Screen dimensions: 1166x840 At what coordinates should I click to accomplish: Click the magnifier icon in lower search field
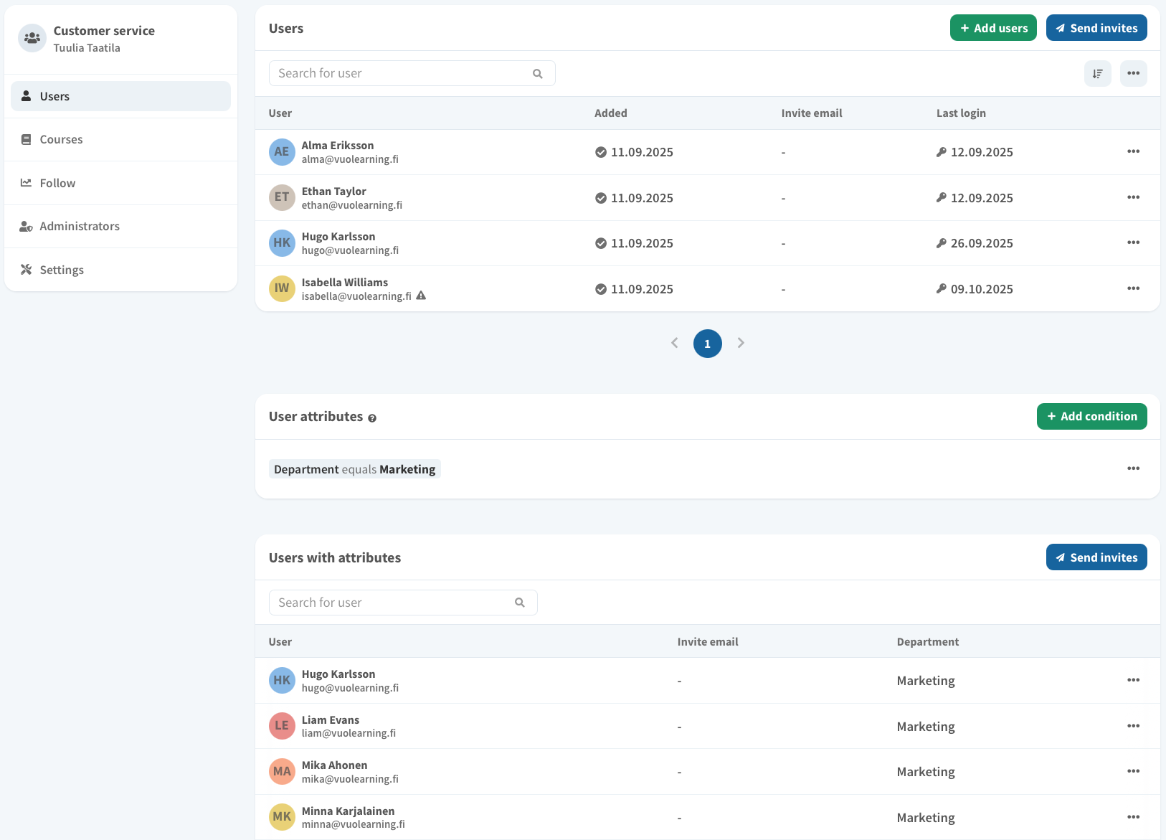[x=520, y=603]
